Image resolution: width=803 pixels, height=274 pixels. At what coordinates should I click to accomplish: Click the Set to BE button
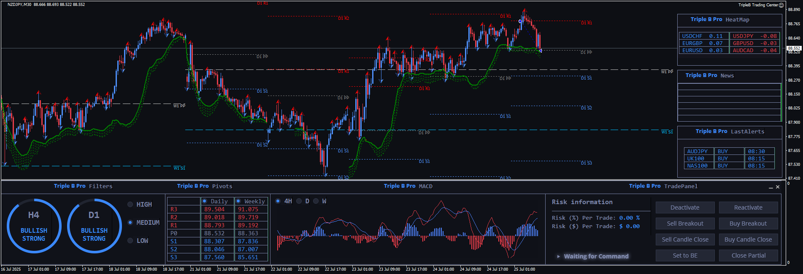pos(685,255)
